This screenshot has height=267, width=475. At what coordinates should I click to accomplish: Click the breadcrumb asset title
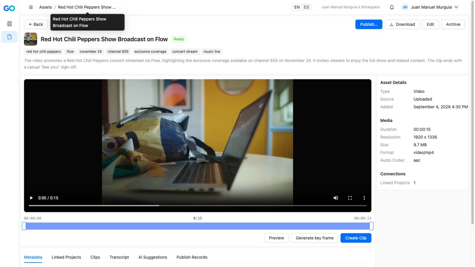click(87, 7)
